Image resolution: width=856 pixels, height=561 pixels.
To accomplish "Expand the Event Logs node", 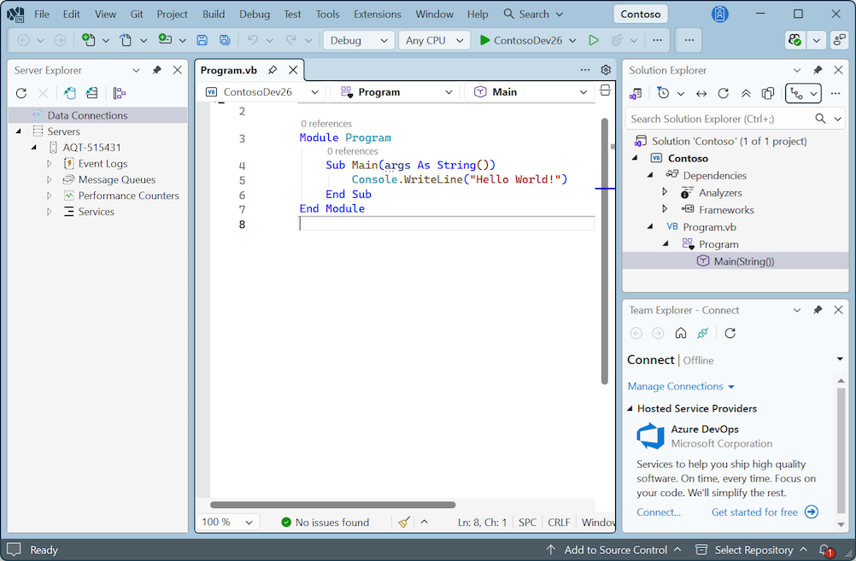I will (49, 163).
